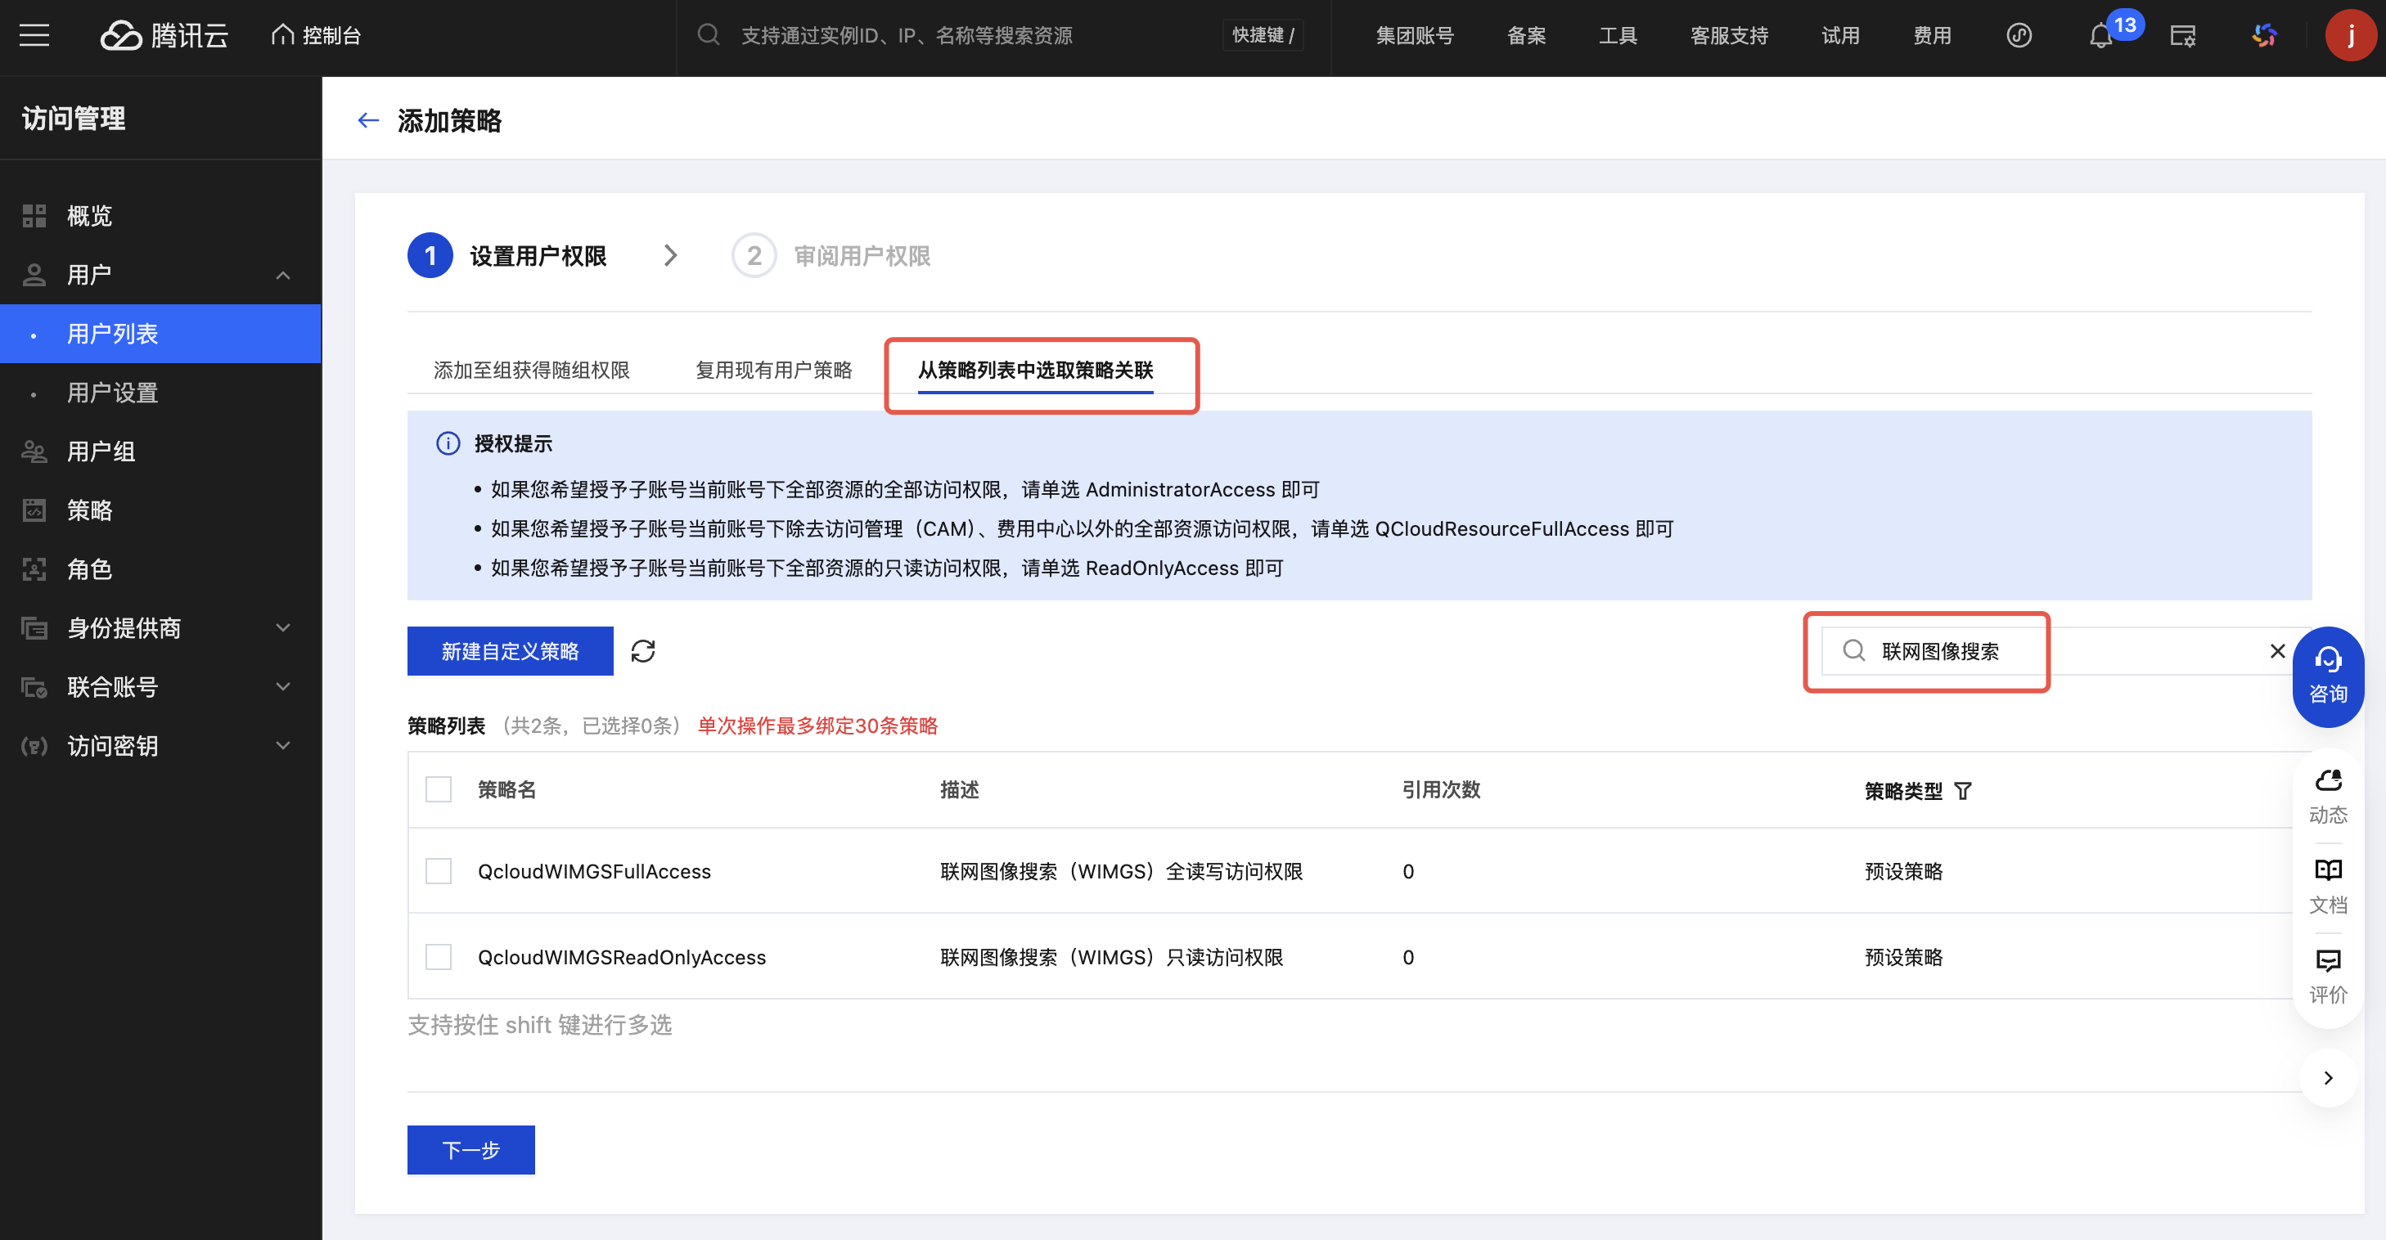
Task: Click the 评价 feedback icon
Action: point(2327,975)
